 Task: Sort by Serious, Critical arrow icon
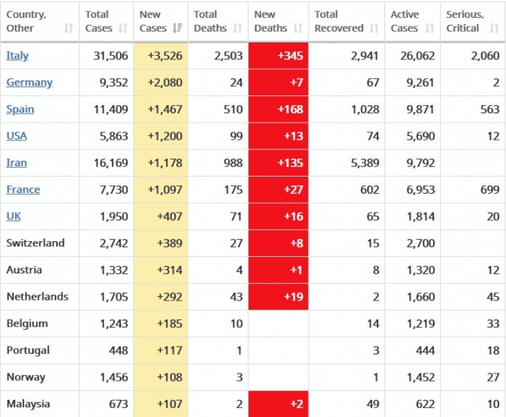493,29
